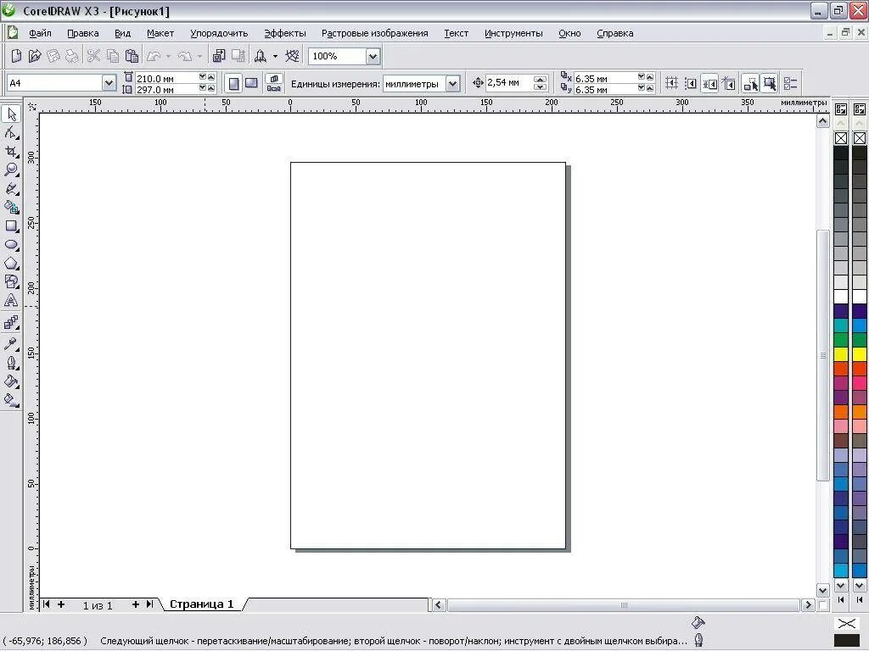The image size is (869, 651).
Task: Open the Справка menu
Action: pyautogui.click(x=614, y=33)
